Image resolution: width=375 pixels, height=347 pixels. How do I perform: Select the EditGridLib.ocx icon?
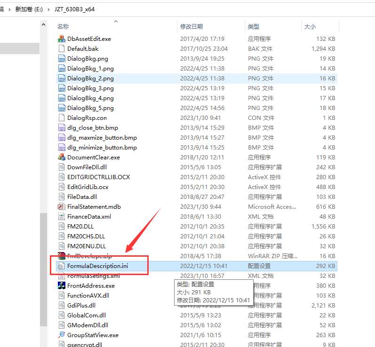pyautogui.click(x=62, y=187)
